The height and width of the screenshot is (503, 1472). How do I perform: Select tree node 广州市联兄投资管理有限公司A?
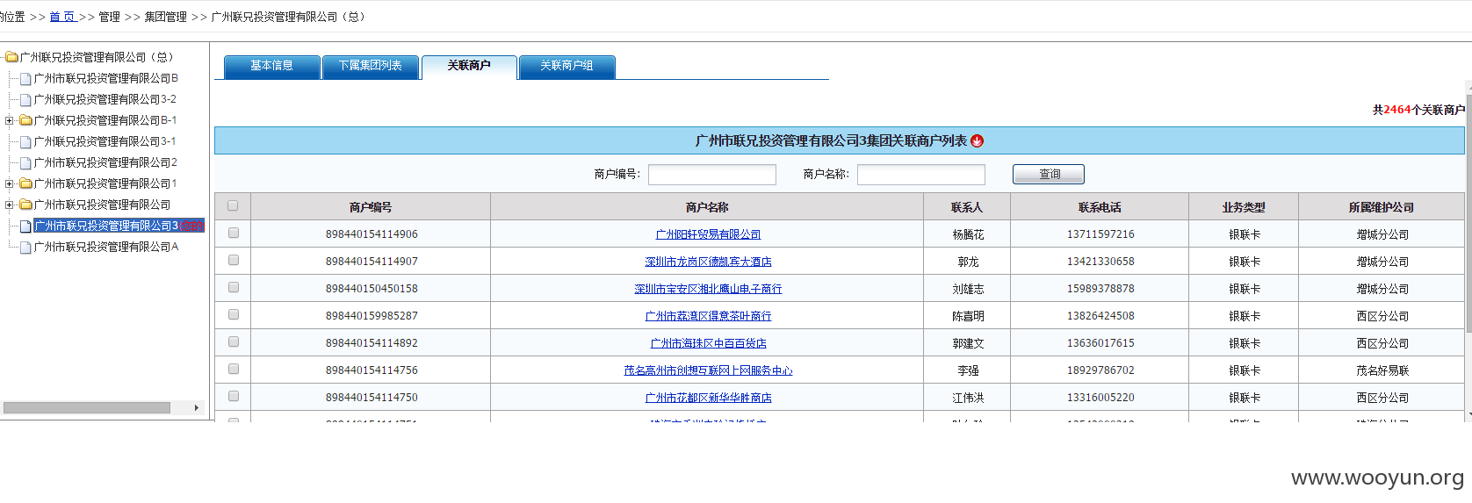[x=106, y=247]
